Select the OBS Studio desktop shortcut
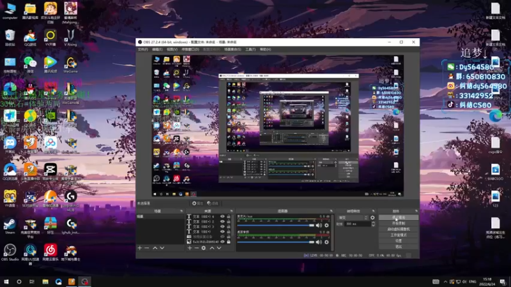The width and height of the screenshot is (511, 287). tap(10, 253)
